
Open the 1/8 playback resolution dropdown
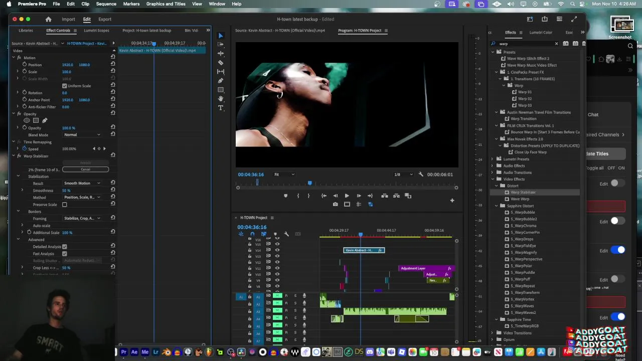403,174
